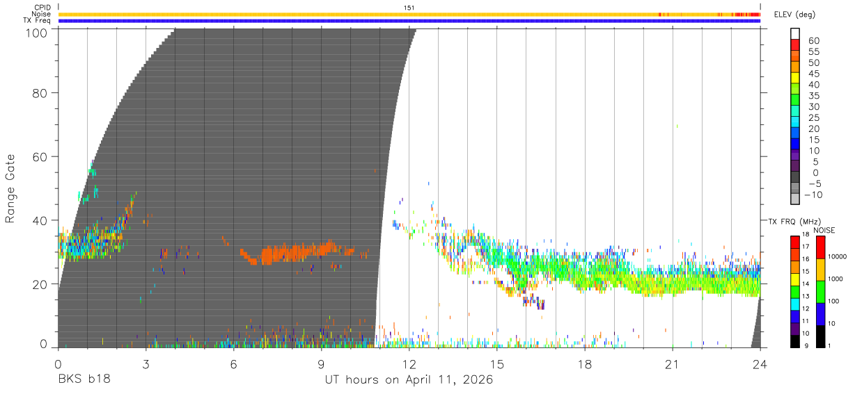Click the '21' tick on UT hours axis

[x=673, y=363]
